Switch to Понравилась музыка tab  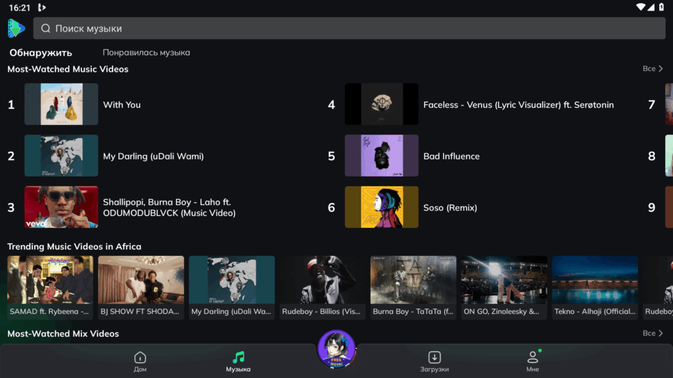(147, 52)
